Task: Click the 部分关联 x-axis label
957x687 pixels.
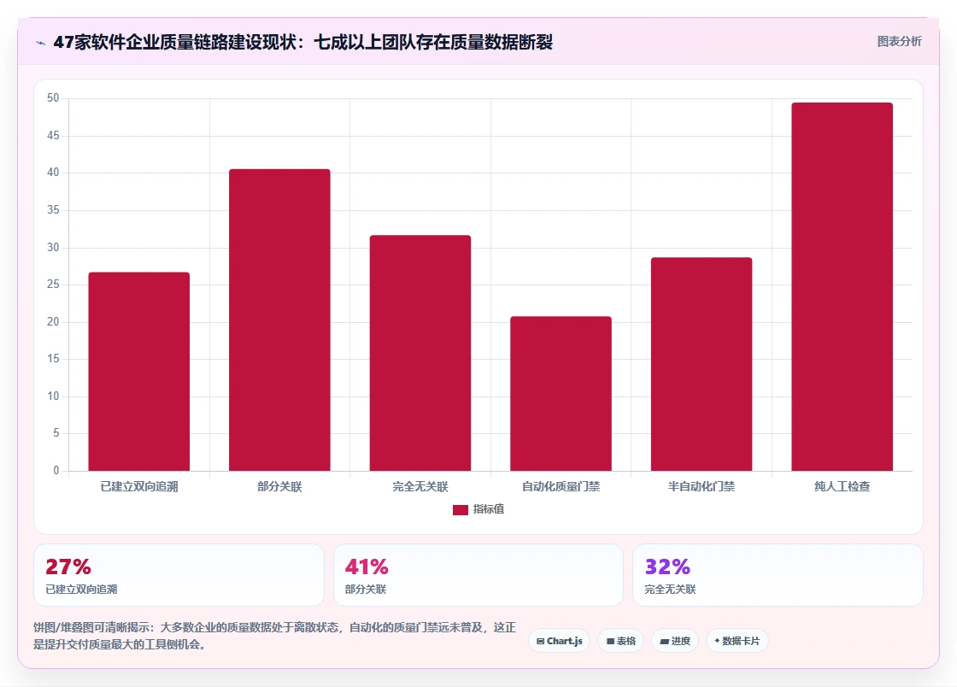Action: coord(279,486)
